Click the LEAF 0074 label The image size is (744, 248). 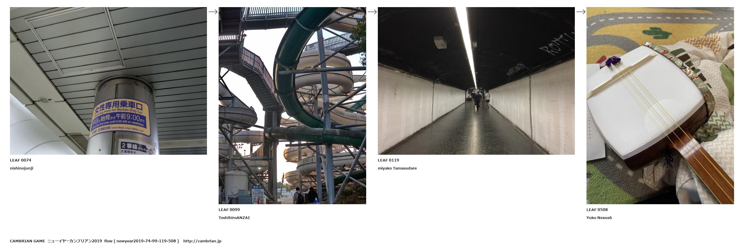(x=20, y=160)
